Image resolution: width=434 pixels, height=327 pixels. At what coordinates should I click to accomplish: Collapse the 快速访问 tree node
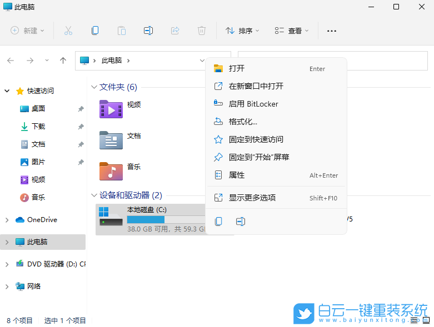(x=7, y=90)
